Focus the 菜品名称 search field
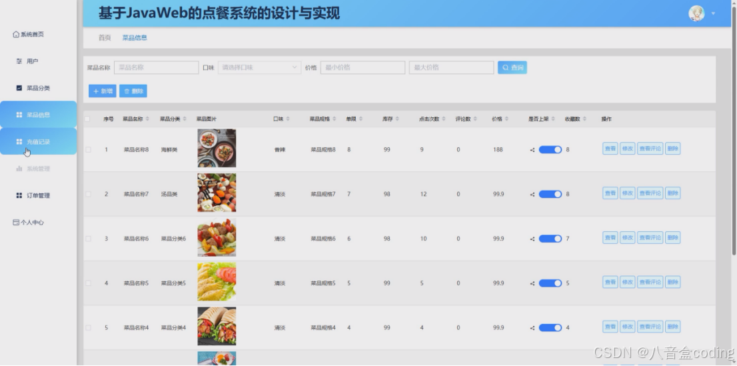Image resolution: width=737 pixels, height=366 pixels. [156, 67]
